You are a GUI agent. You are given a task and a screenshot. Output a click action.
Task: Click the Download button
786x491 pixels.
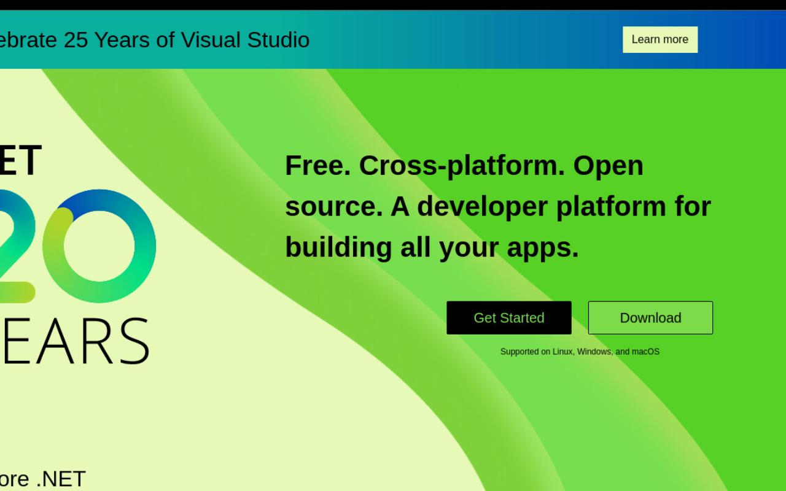tap(650, 318)
